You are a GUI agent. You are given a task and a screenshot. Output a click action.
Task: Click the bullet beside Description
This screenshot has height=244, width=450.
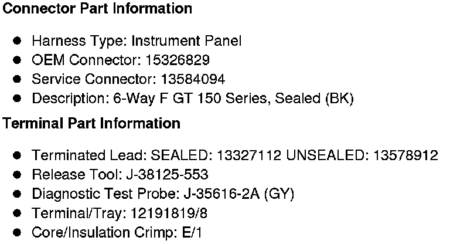pyautogui.click(x=18, y=99)
